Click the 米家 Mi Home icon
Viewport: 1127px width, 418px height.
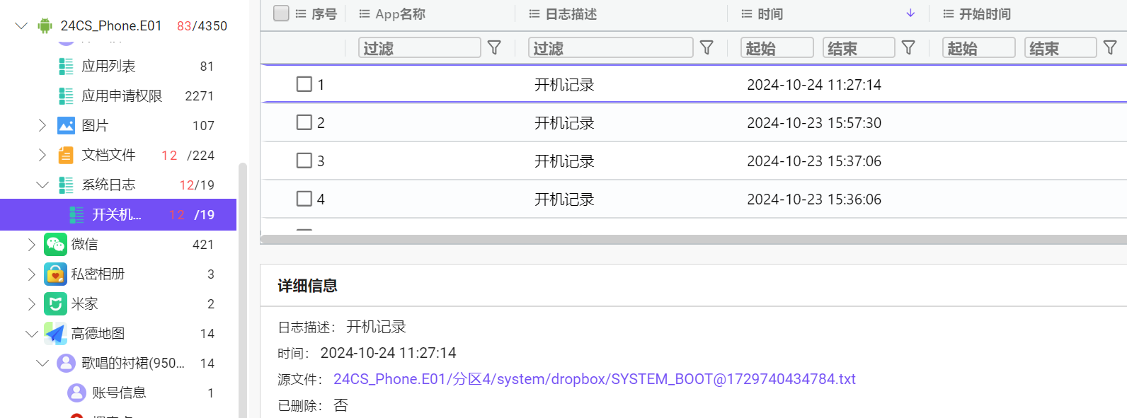(55, 304)
